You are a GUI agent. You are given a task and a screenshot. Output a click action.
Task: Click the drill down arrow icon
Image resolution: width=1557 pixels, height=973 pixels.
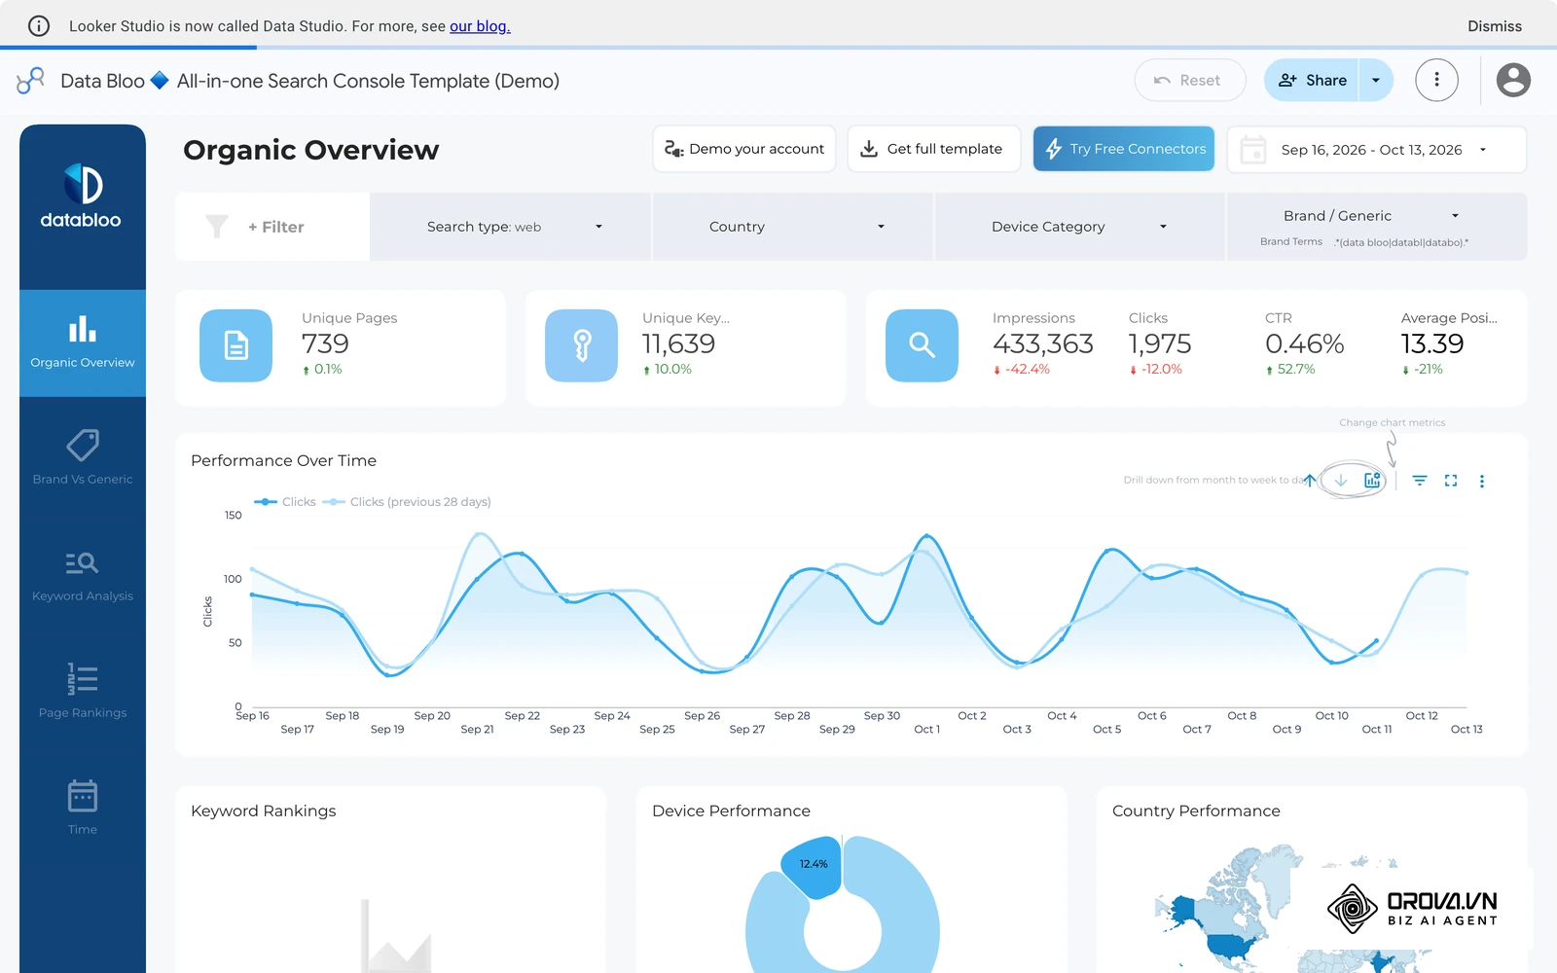(x=1341, y=480)
